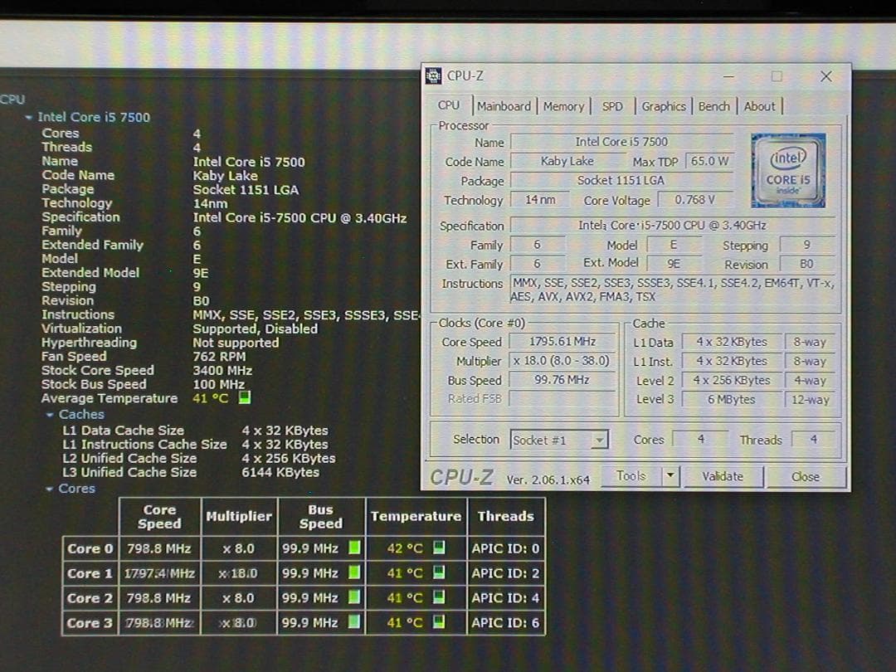Click Core 1 temperature status icon
896x672 pixels.
[x=439, y=572]
